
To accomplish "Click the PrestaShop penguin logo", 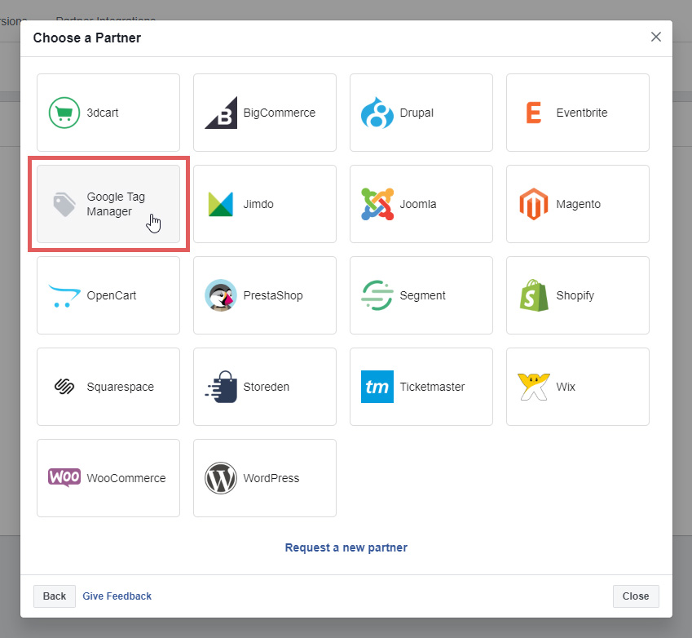I will [221, 295].
